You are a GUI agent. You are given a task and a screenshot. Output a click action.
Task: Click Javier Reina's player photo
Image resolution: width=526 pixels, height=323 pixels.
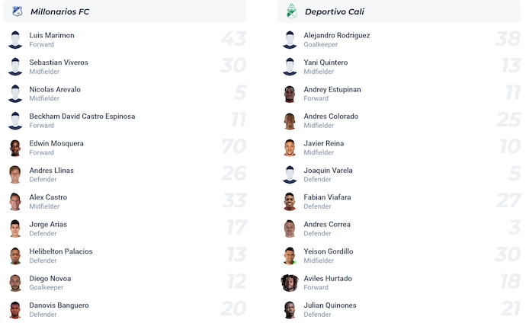pyautogui.click(x=290, y=148)
